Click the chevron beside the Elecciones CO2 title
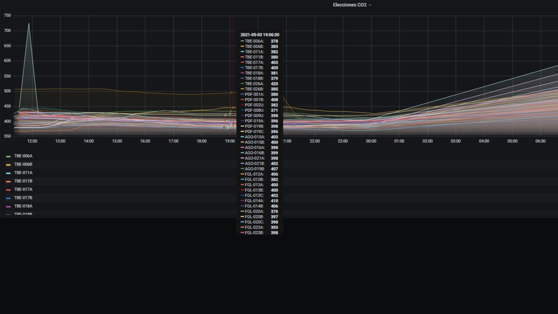The image size is (558, 314). [370, 5]
